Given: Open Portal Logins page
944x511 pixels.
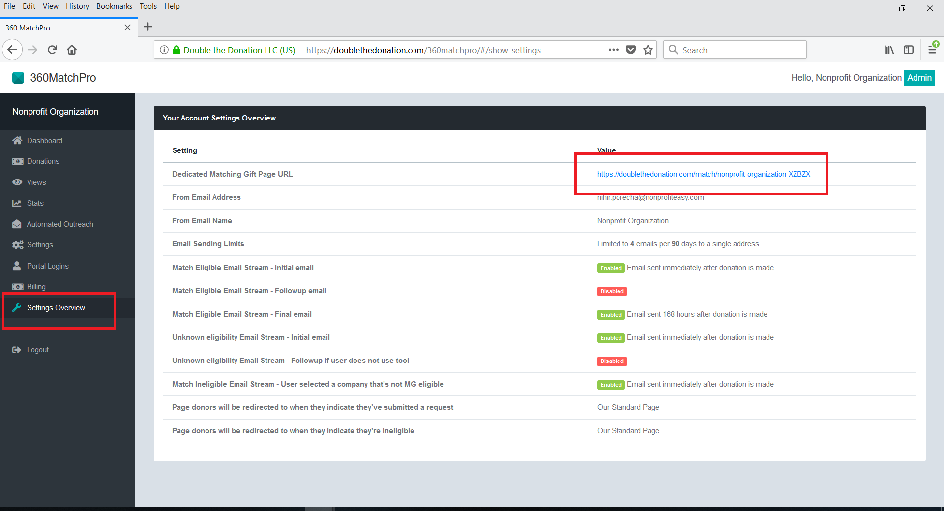Looking at the screenshot, I should pos(48,266).
